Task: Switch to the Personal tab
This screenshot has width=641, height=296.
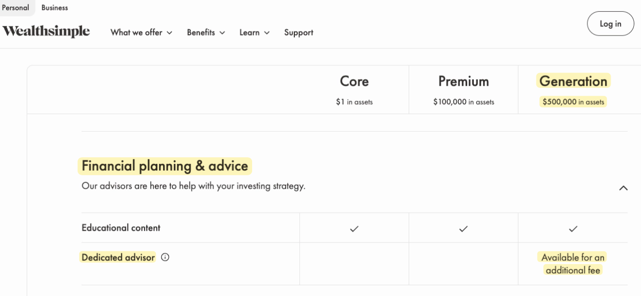Action: 15,8
